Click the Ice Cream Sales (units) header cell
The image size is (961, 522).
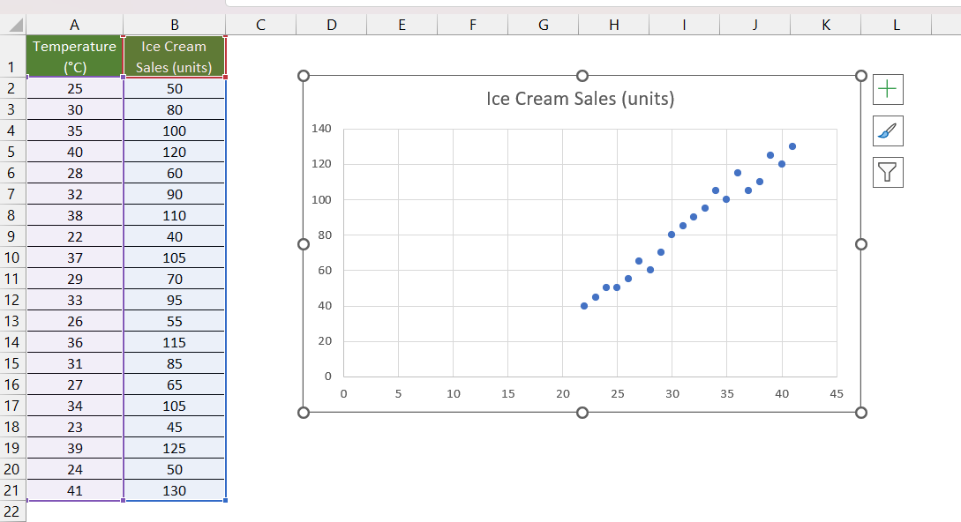(x=175, y=56)
